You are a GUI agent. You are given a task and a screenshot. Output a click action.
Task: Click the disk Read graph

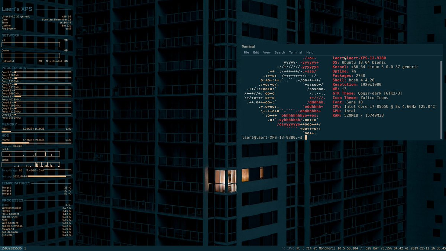pyautogui.click(x=31, y=154)
